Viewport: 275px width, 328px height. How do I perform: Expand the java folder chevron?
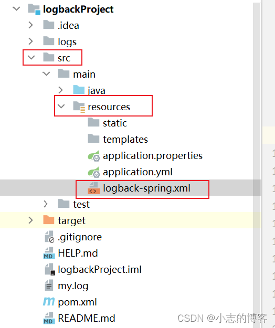pyautogui.click(x=61, y=90)
